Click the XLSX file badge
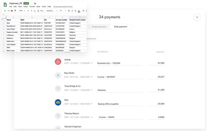Viewport: 207px width, 131px height. 26,4
